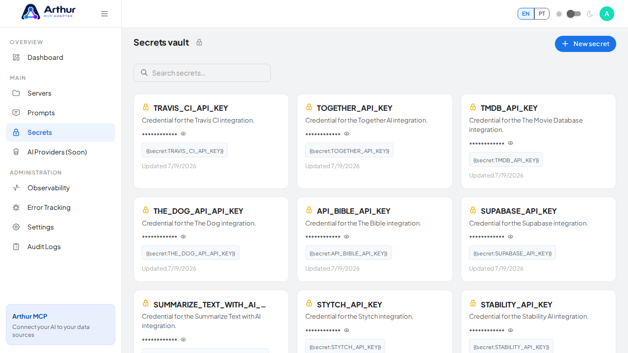Select the Secrets sidebar item
This screenshot has height=353, width=628.
click(x=60, y=132)
